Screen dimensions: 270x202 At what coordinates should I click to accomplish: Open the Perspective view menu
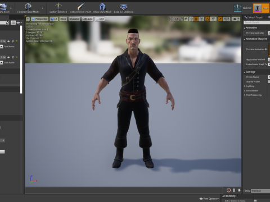pos(40,19)
